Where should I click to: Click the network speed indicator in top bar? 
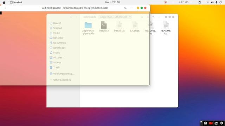point(184,2)
